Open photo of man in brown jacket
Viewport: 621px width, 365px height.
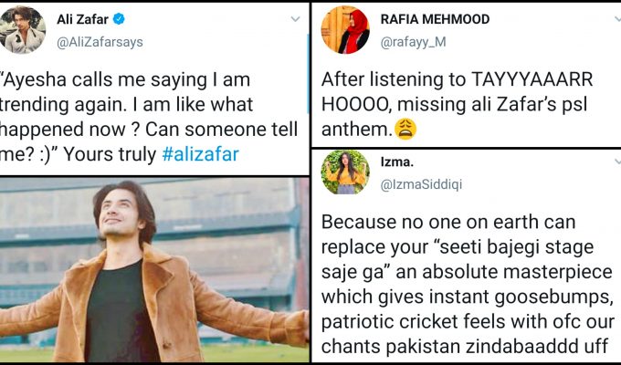[x=155, y=269]
